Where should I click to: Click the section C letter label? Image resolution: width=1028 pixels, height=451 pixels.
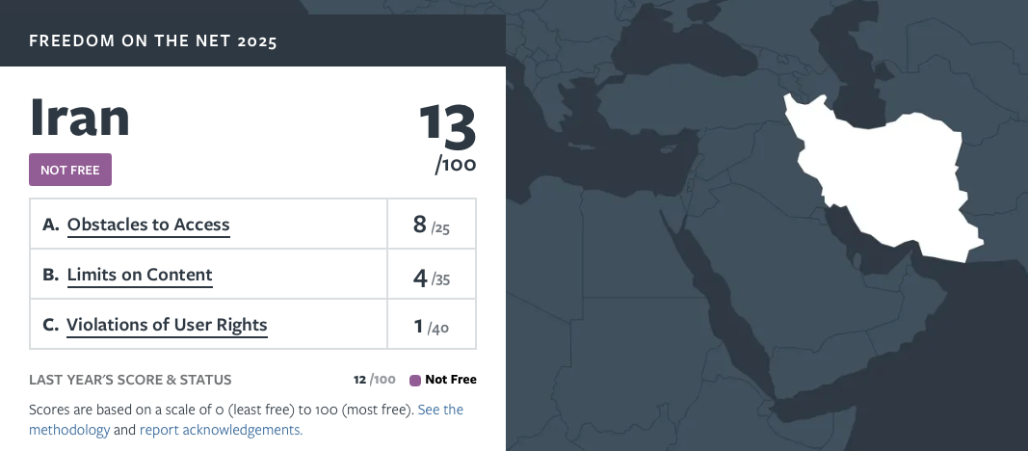51,325
